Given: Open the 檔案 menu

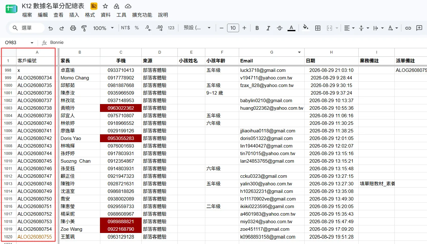Looking at the screenshot, I should tap(27, 15).
